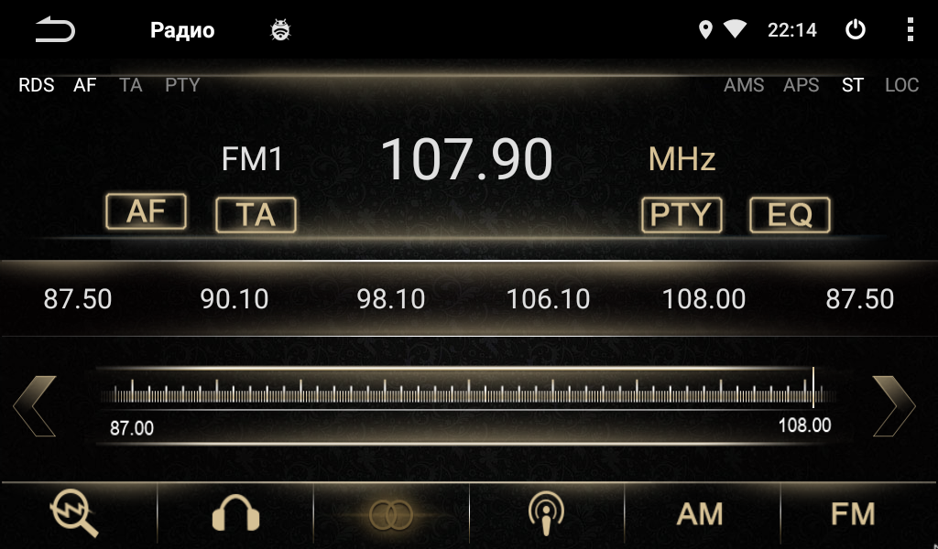Screen dimensions: 938x549
Task: Toggle the AF button
Action: pos(147,211)
